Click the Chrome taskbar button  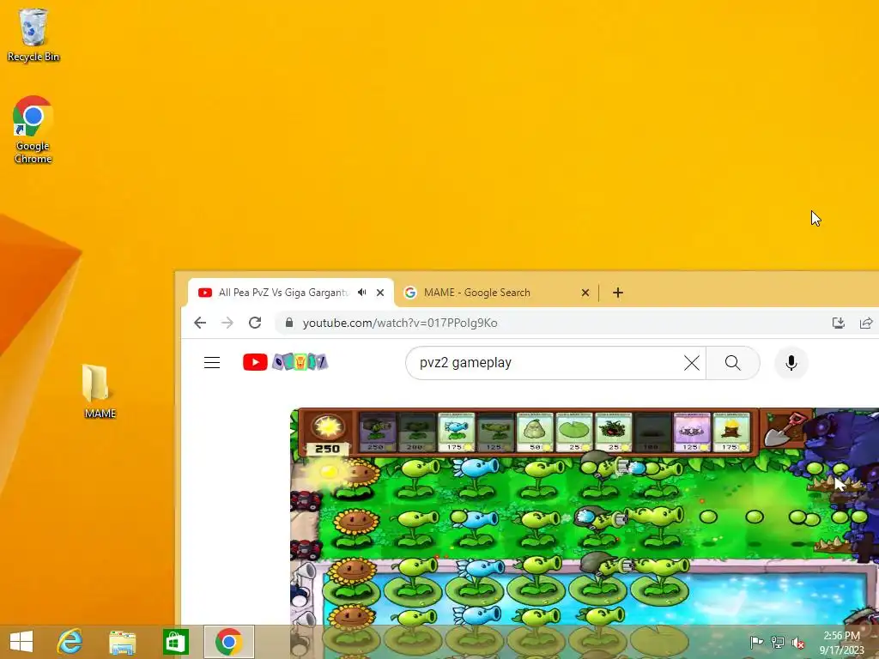[228, 642]
